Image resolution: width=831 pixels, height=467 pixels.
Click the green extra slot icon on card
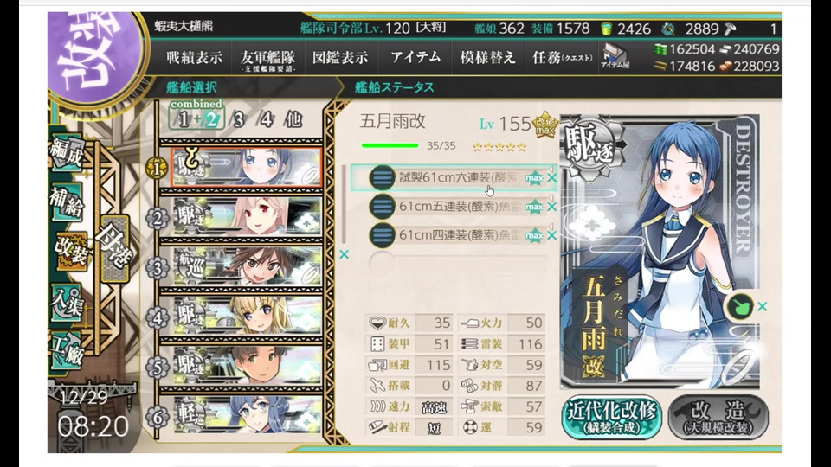740,306
